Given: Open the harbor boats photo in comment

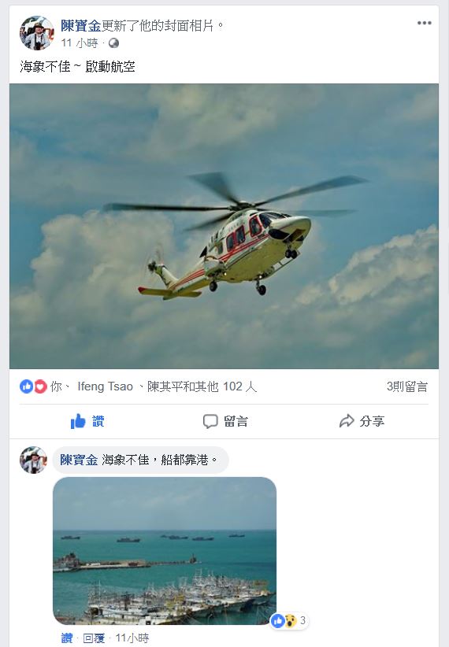Looking at the screenshot, I should (165, 551).
